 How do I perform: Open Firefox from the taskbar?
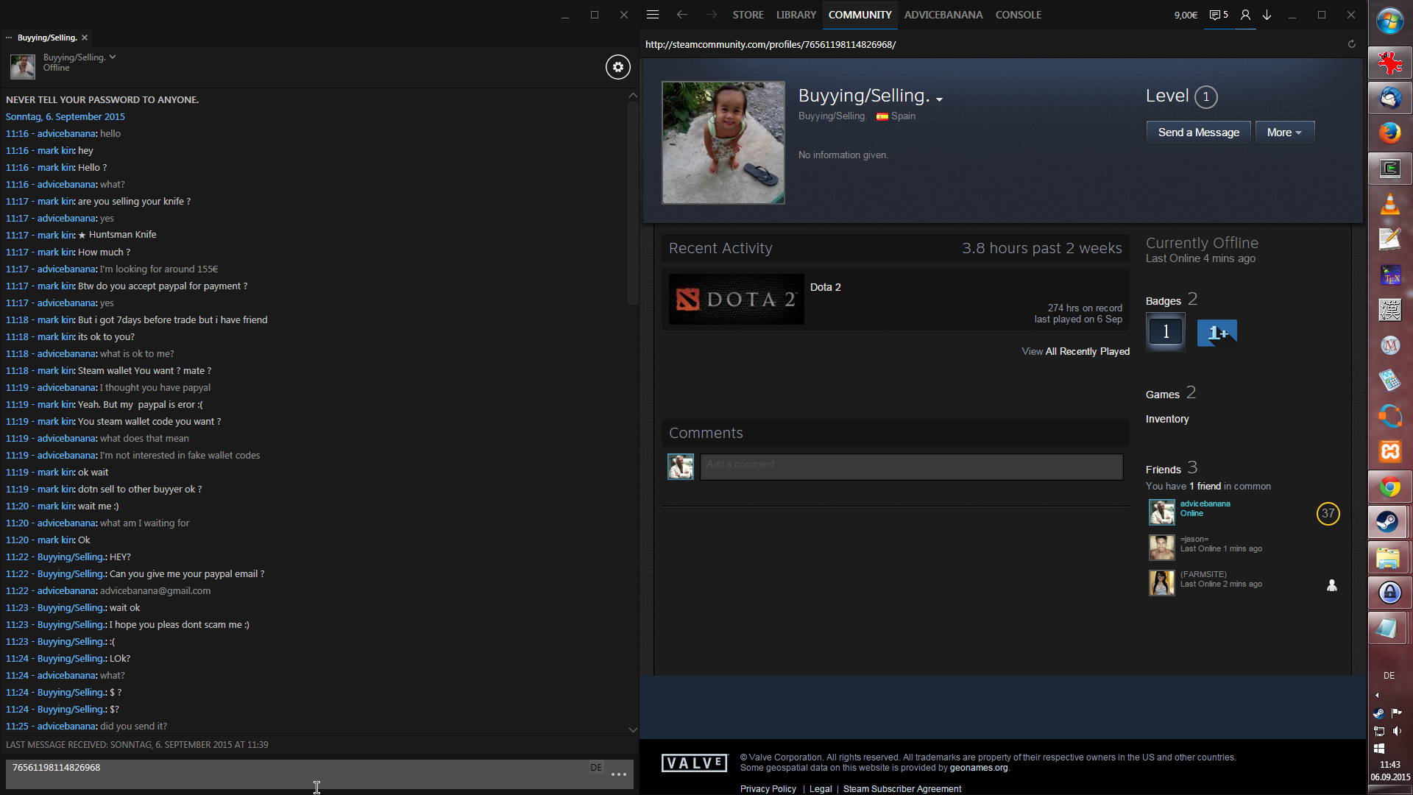coord(1389,133)
